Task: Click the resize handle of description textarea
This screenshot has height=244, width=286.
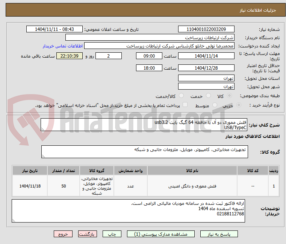Action: click(42, 129)
